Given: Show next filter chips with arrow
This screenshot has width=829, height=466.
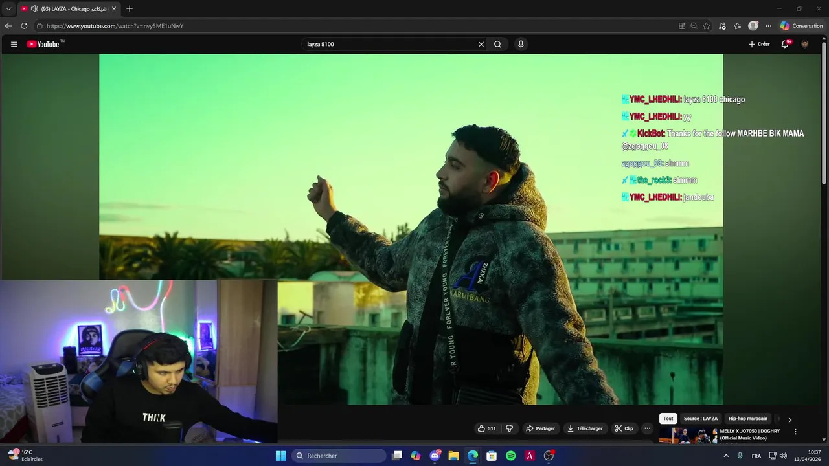Looking at the screenshot, I should pos(789,419).
